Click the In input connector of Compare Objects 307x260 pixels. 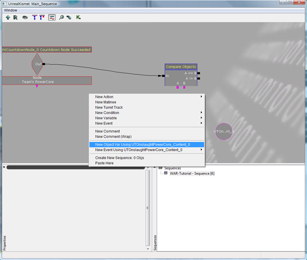163,76
